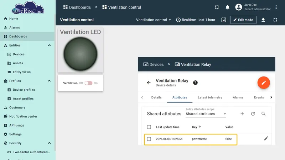
Task: Refresh the attributes table
Action: click(253, 114)
